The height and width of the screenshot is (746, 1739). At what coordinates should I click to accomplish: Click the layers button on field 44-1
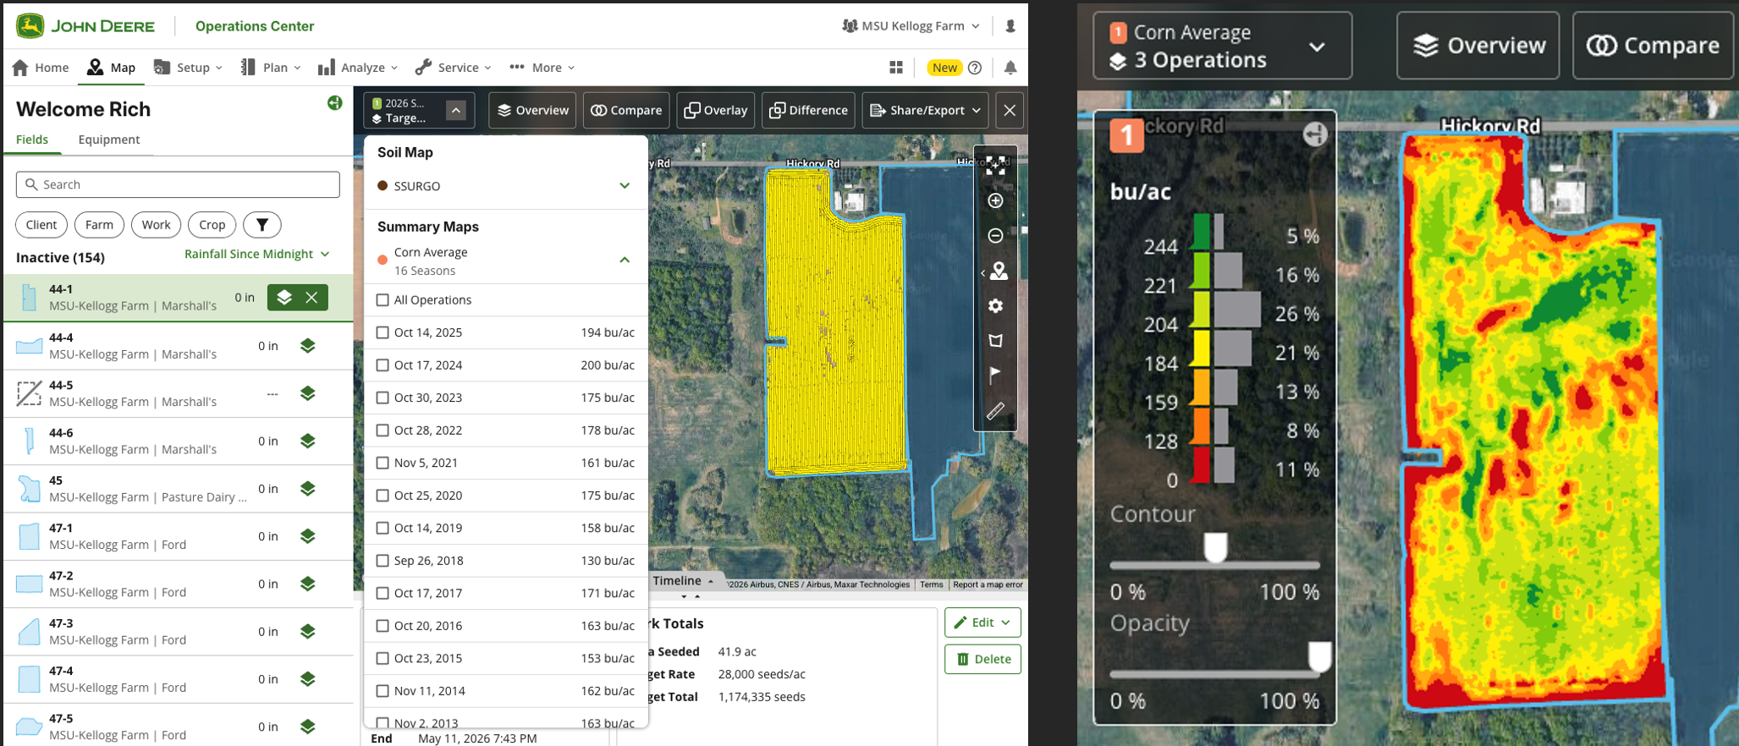click(x=284, y=297)
